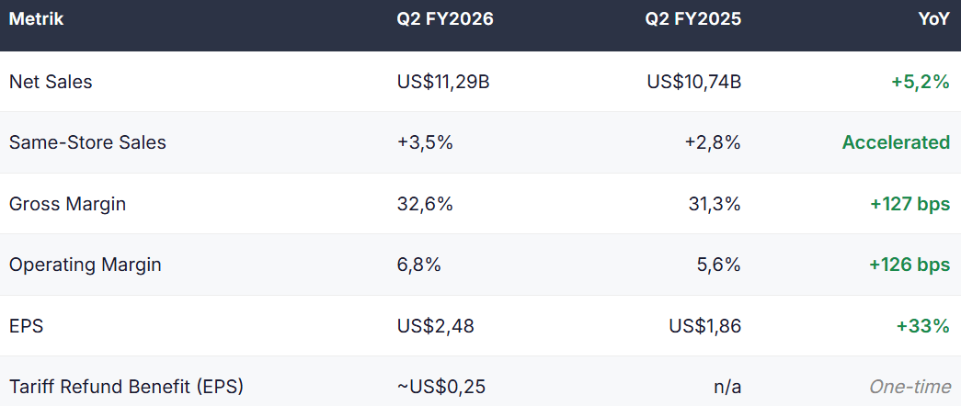Screen dimensions: 961x406
Task: Select the Net Sales row label
Action: coord(51,82)
